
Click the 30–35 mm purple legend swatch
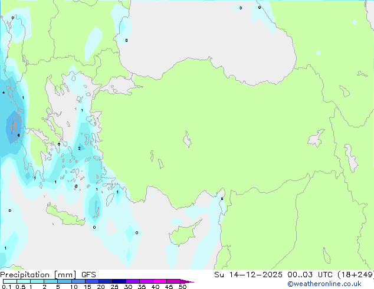[x=133, y=281]
